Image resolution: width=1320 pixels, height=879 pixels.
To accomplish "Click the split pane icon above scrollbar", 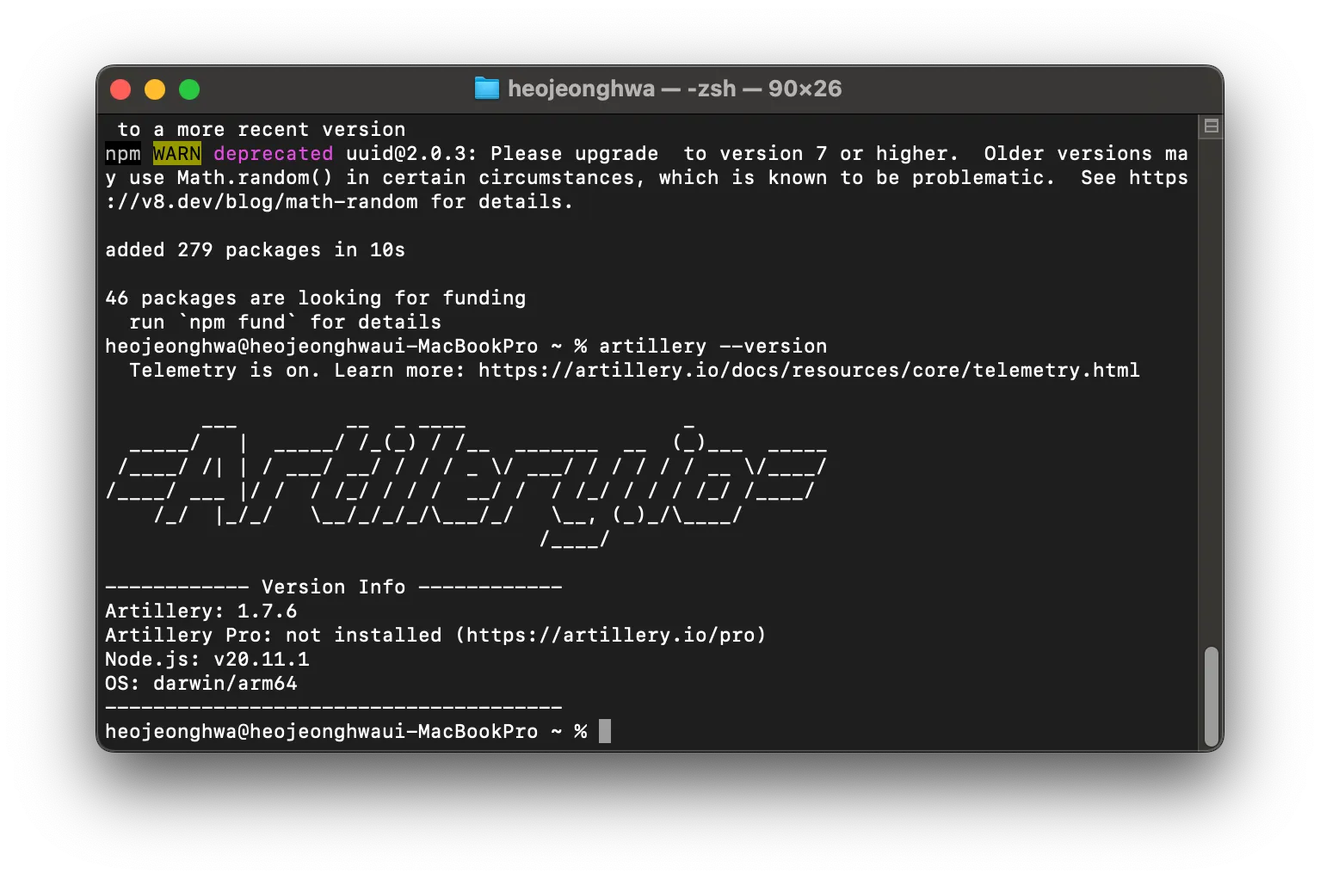I will click(x=1211, y=126).
